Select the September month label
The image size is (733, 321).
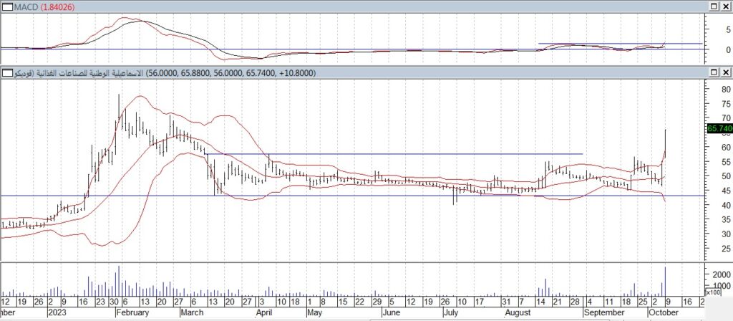point(605,313)
